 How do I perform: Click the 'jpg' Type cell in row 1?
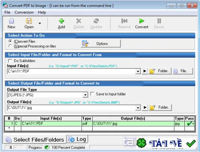coord(179,124)
